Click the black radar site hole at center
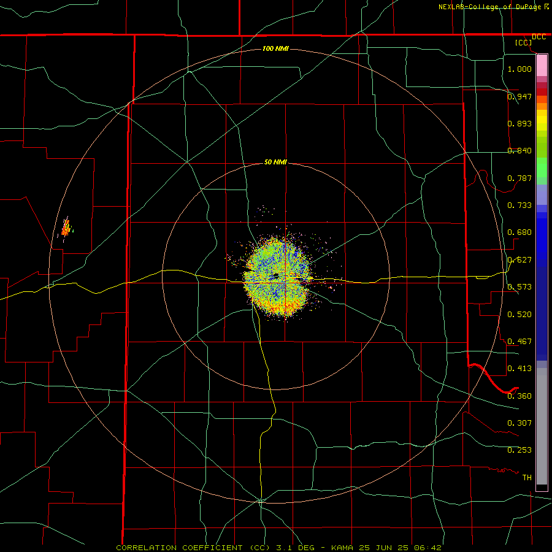 coord(275,276)
